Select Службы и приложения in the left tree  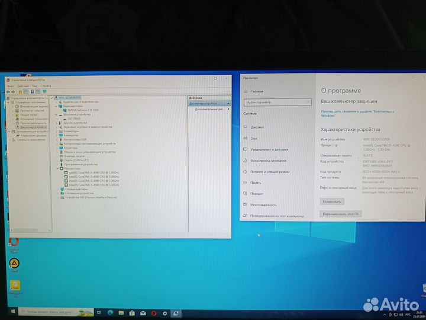pyautogui.click(x=30, y=140)
